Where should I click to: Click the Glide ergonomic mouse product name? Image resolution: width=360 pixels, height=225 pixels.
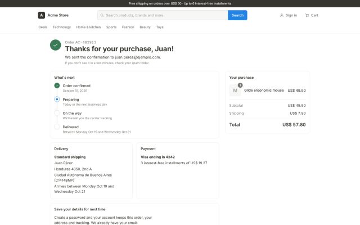(x=264, y=90)
